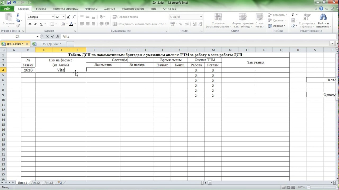
Task: Go to last sheet navigation arrow
Action: (13, 183)
